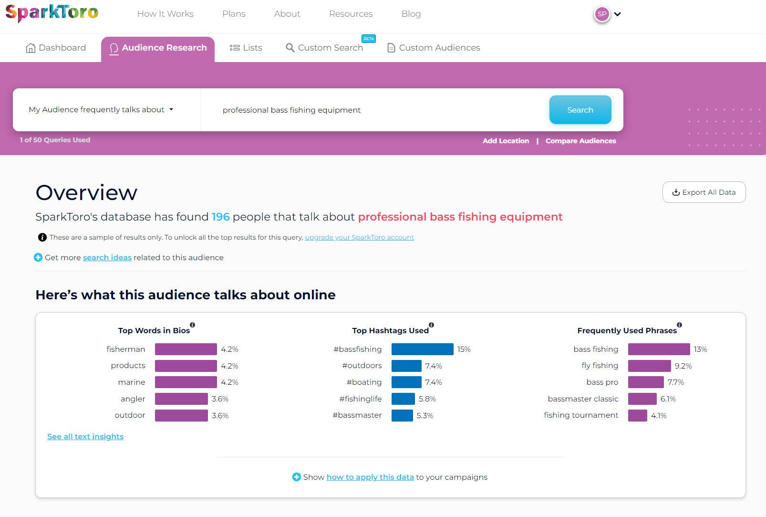Click the 'bassmaster classic' phrase label
The image size is (766, 517).
583,399
